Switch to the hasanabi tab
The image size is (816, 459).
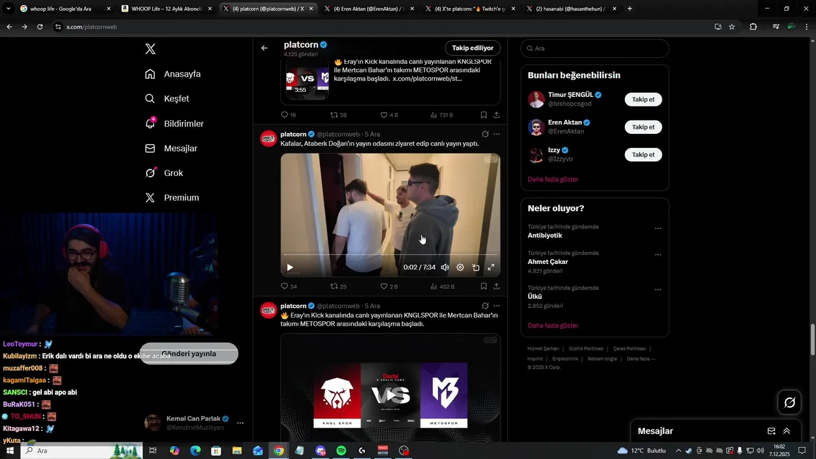click(571, 9)
